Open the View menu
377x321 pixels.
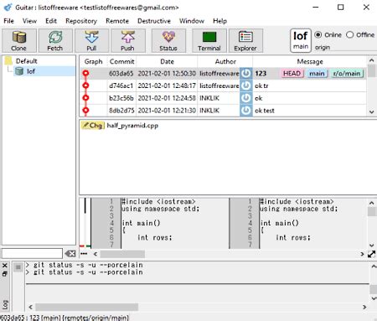[29, 21]
